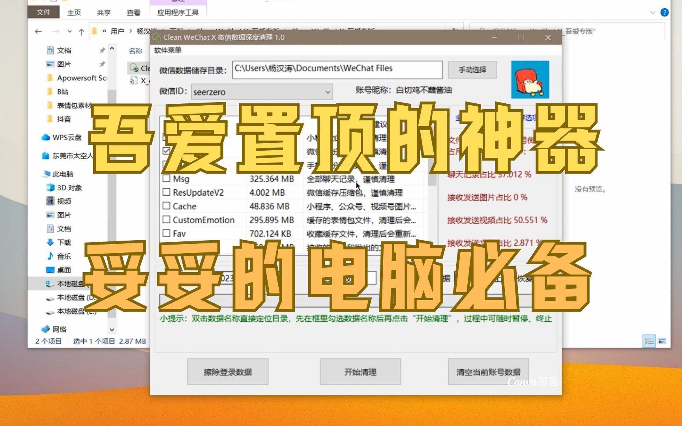Viewport: 682px width, 426px height.
Task: Select the Cache size 48.836 MB cell
Action: click(269, 206)
